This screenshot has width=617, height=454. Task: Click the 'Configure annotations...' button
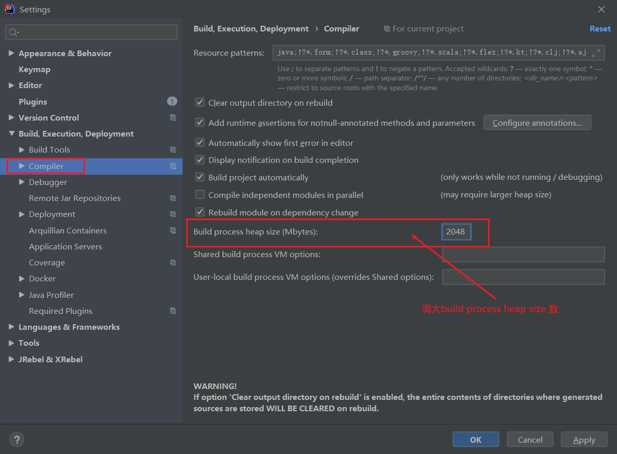537,122
